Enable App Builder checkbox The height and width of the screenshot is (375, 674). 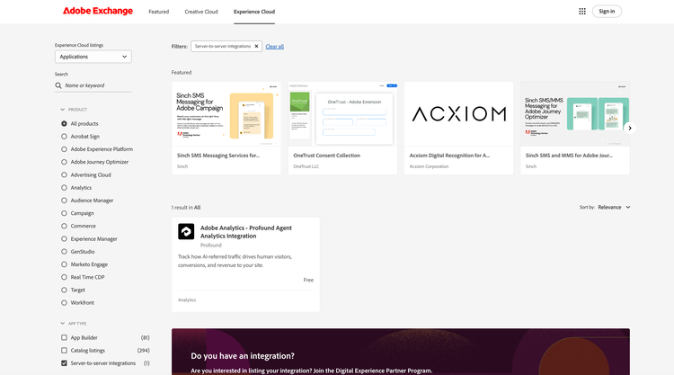(x=64, y=337)
